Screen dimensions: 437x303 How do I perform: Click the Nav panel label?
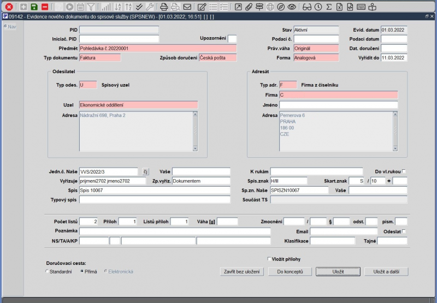coord(11,26)
